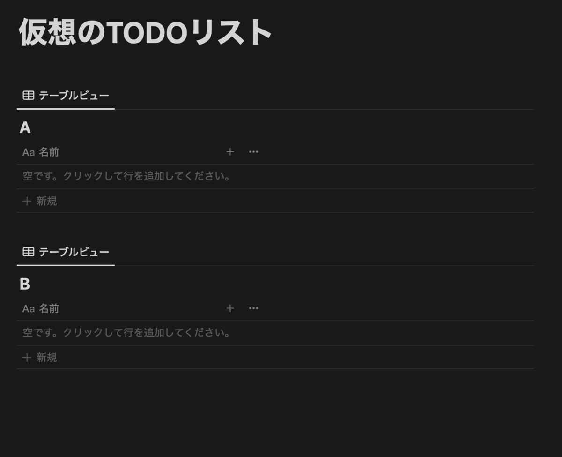This screenshot has width=562, height=457.
Task: Click the Aa text property icon in table B
Action: [29, 308]
